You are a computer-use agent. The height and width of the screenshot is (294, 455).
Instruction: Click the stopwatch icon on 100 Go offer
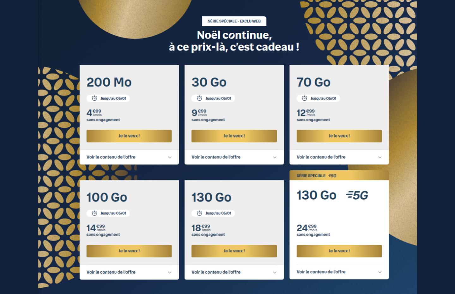coord(94,213)
